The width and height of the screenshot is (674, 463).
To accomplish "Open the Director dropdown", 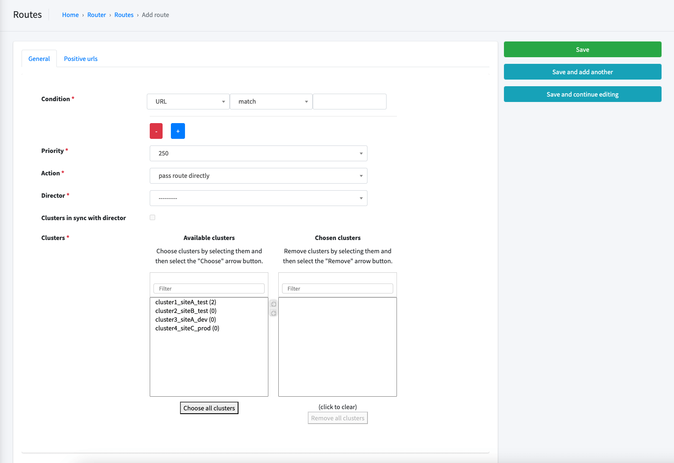I will (258, 198).
